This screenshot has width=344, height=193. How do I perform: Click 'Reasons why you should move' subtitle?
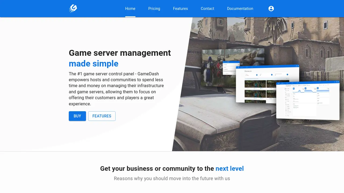pyautogui.click(x=172, y=179)
